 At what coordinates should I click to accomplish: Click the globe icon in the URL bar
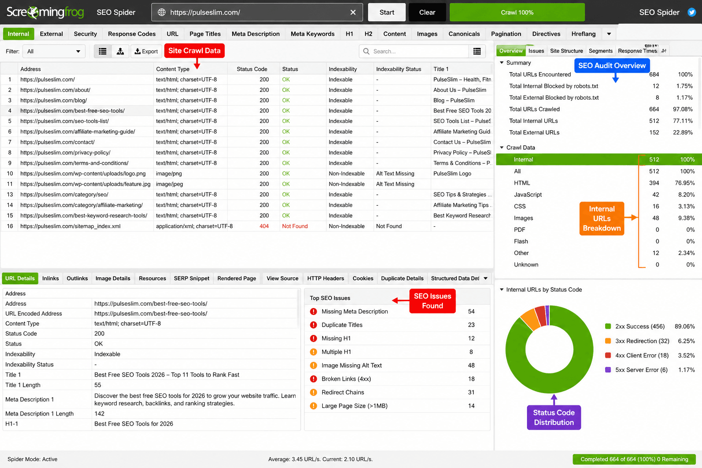click(x=161, y=12)
